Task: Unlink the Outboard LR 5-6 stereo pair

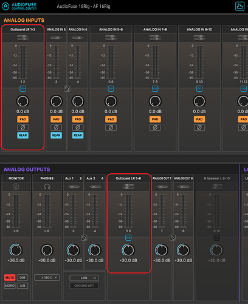Action: tap(128, 238)
